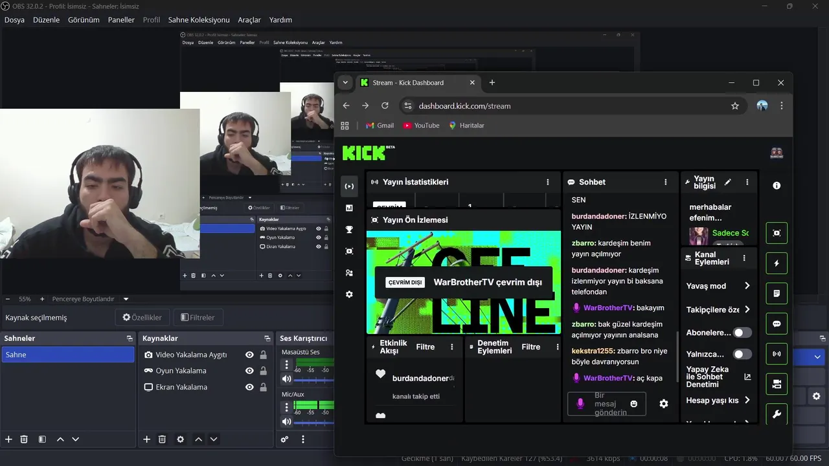Add a new scene in Sahneler panel
This screenshot has height=466, width=829.
point(8,439)
